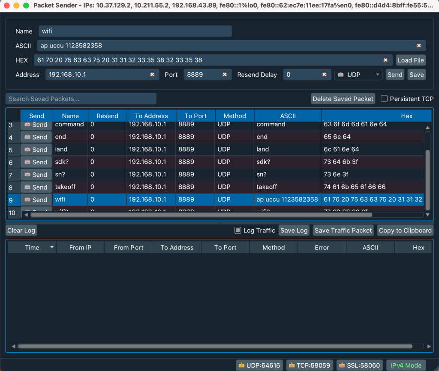
Task: Clear the Resend Delay field X icon
Action: (x=324, y=74)
